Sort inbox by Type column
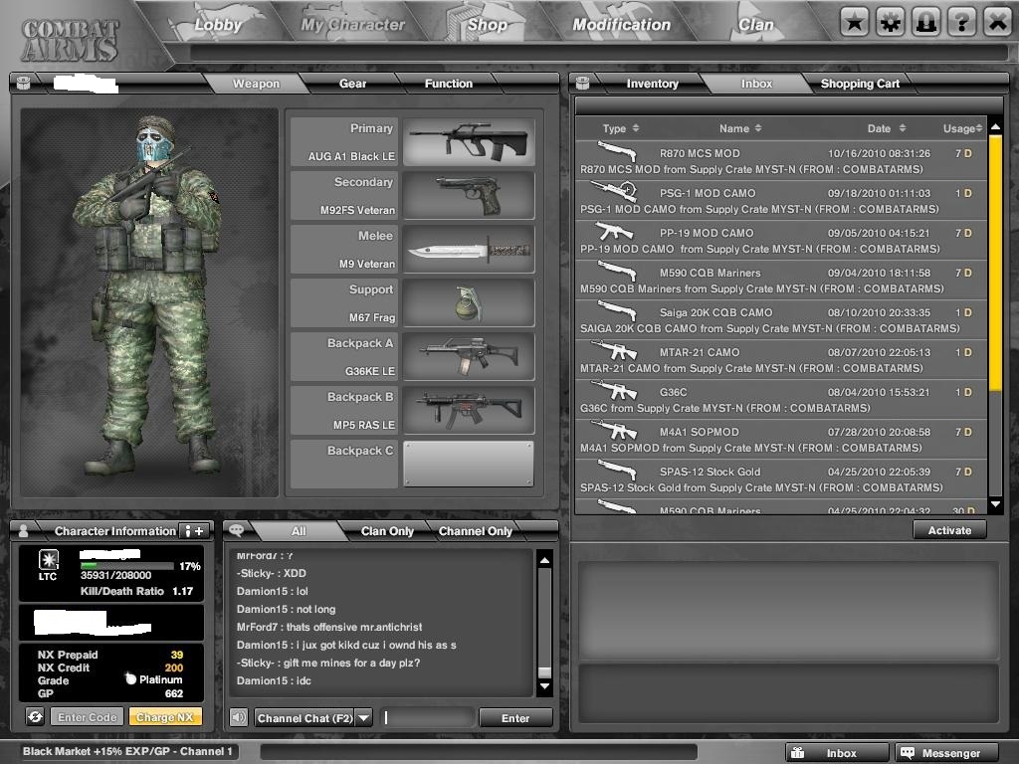Image resolution: width=1019 pixels, height=764 pixels. 621,128
